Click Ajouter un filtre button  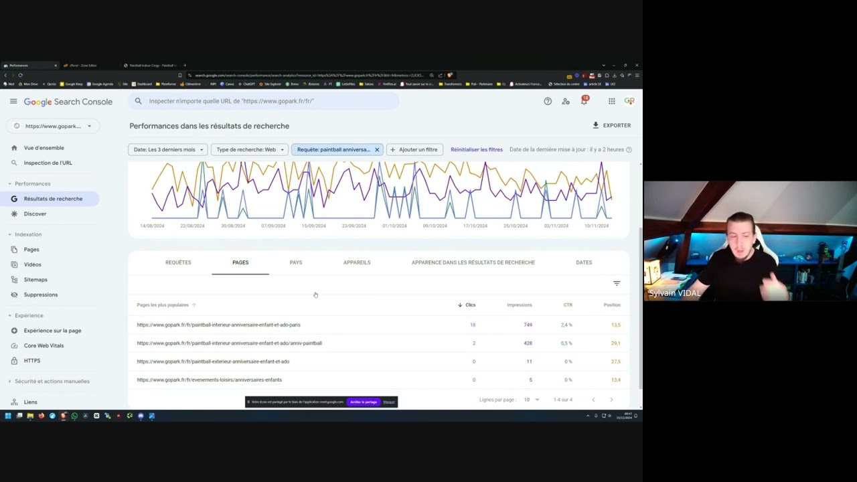[414, 149]
